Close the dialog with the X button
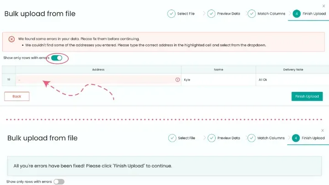 324,6
